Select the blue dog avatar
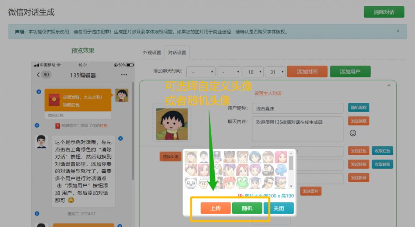The image size is (415, 227). (281, 170)
